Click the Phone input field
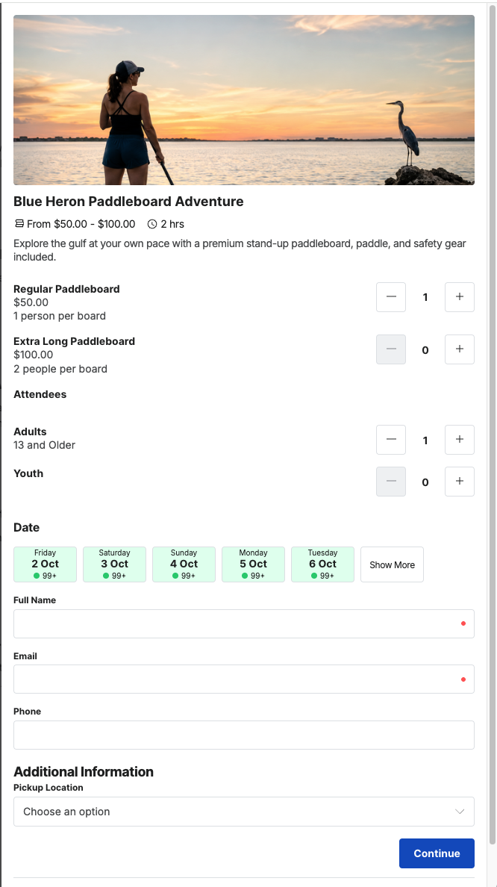 (x=244, y=735)
